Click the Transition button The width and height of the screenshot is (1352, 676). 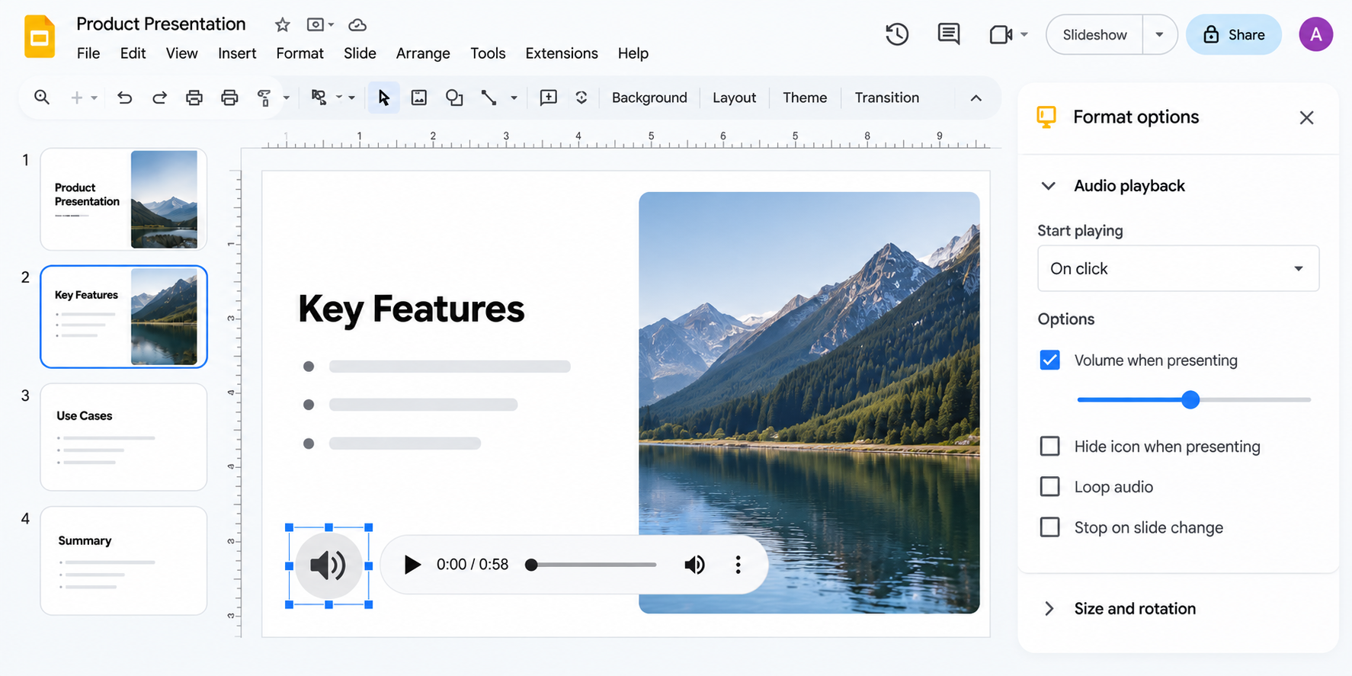[887, 98]
